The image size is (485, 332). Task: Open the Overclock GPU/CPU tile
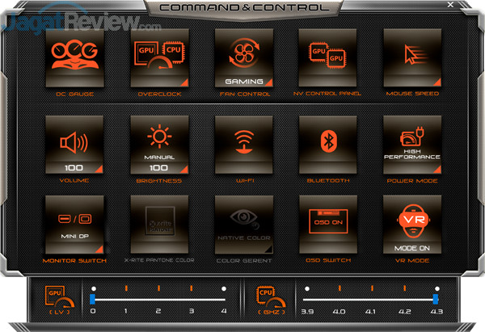click(158, 57)
